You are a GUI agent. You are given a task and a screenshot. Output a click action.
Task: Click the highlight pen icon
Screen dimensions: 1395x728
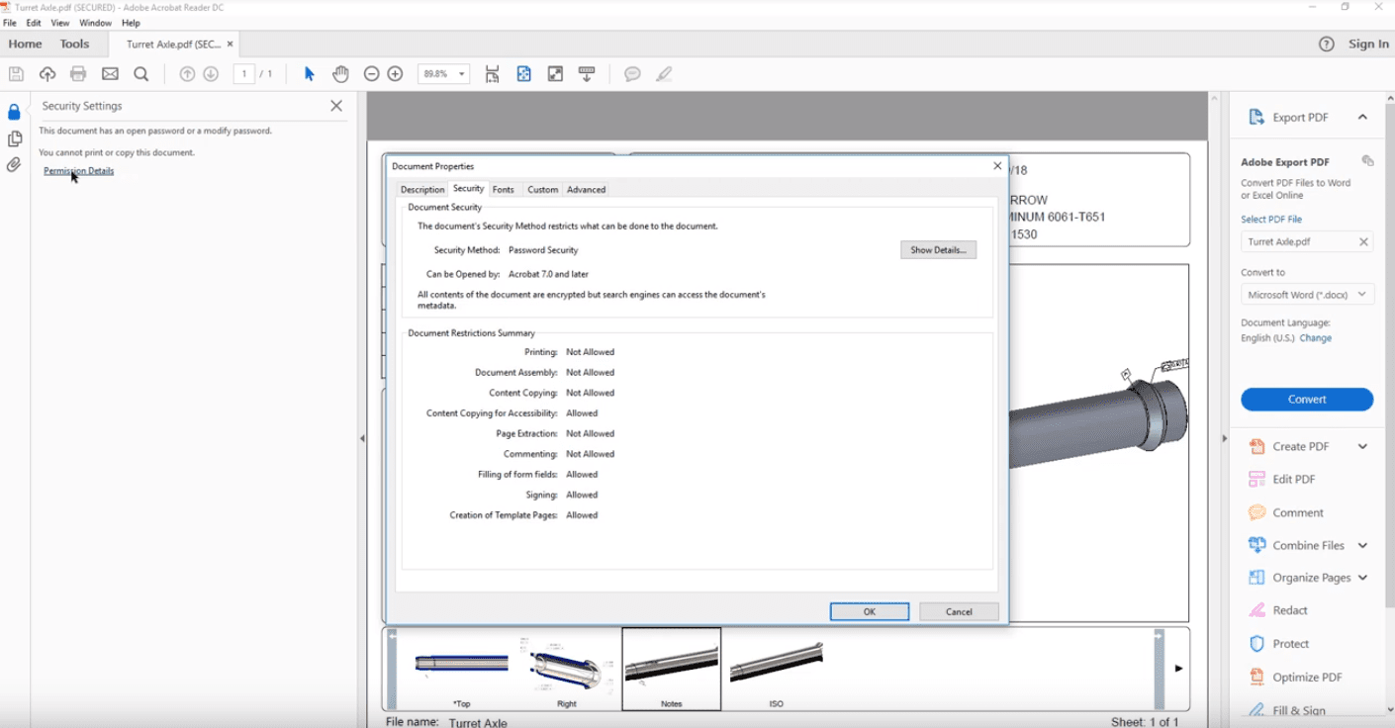coord(664,74)
